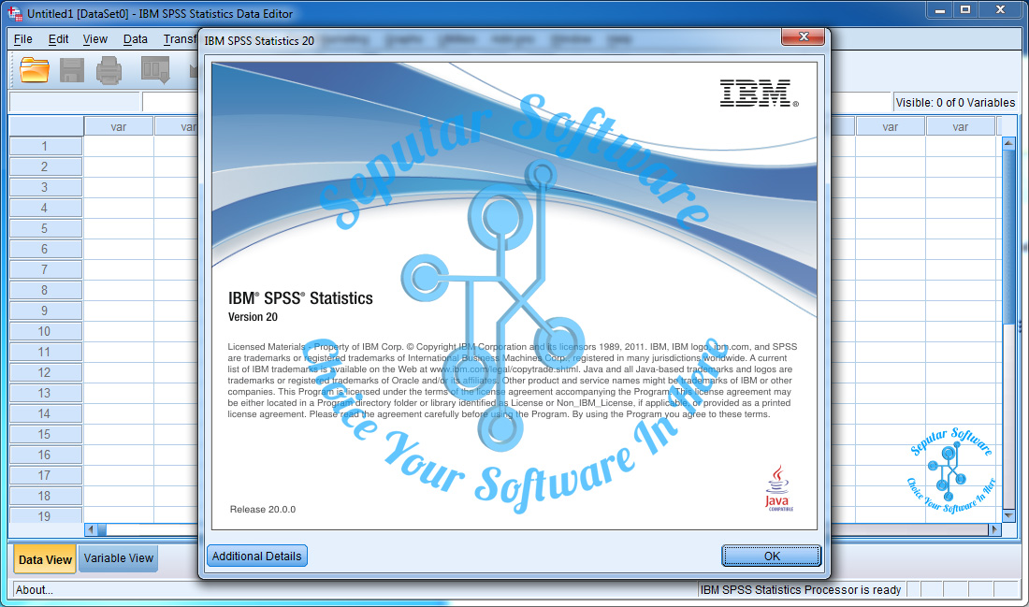Open Additional Details from the dialog

[256, 555]
